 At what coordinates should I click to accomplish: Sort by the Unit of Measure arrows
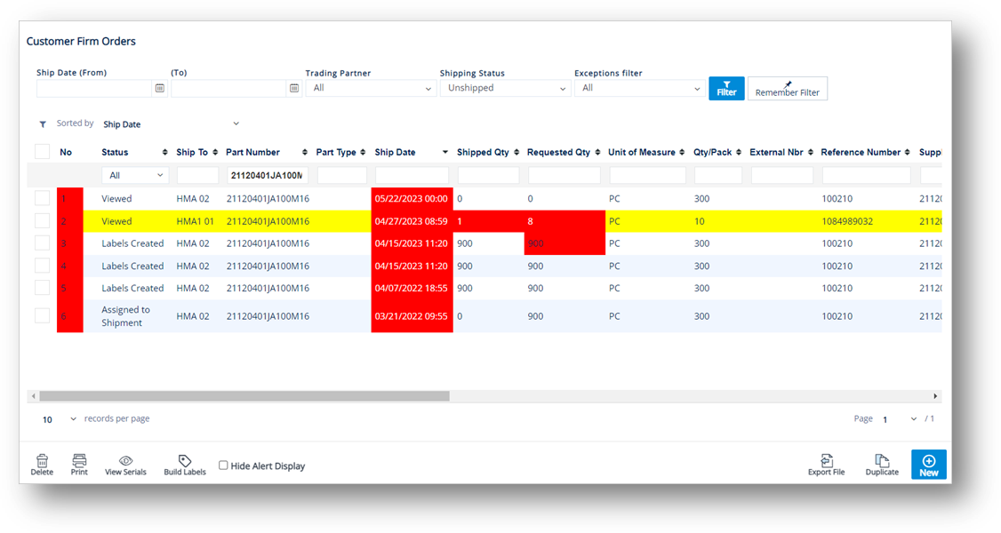(682, 153)
